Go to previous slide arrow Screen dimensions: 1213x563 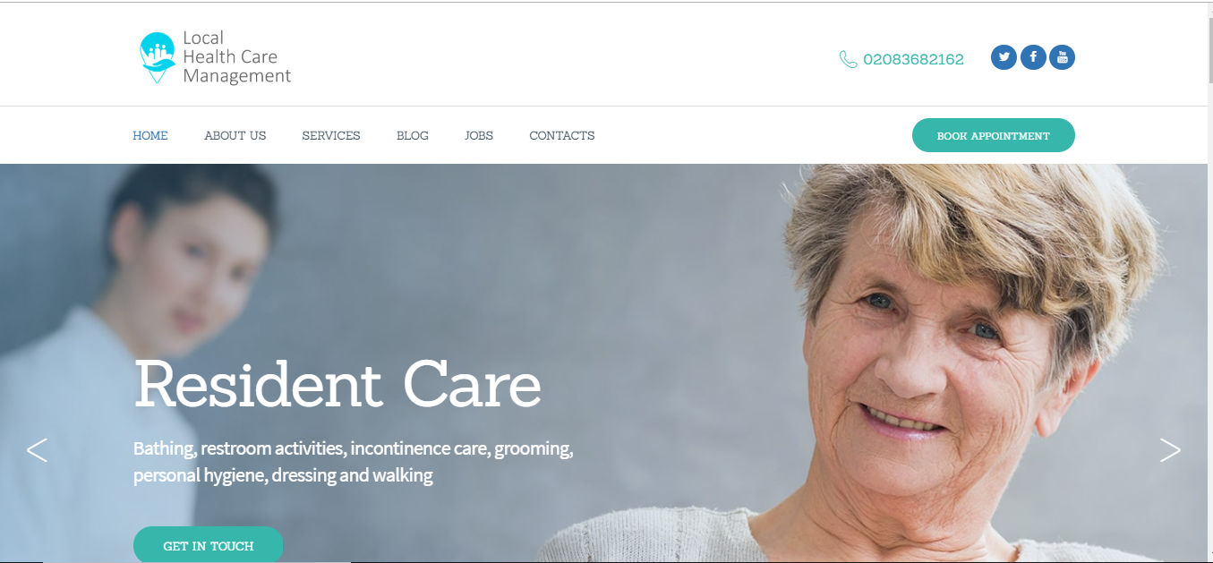point(37,449)
